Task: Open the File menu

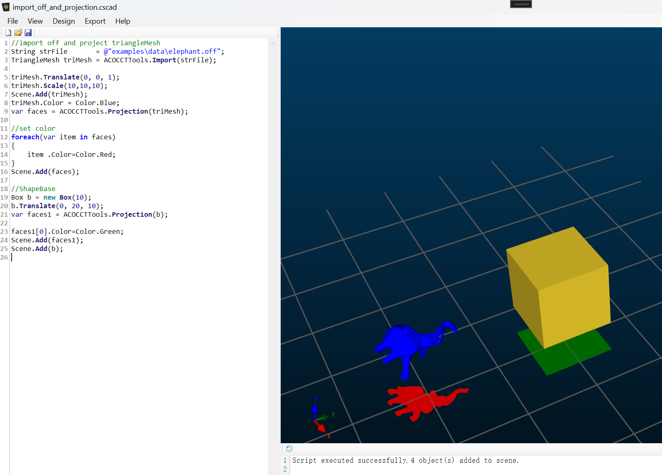Action: (x=13, y=21)
